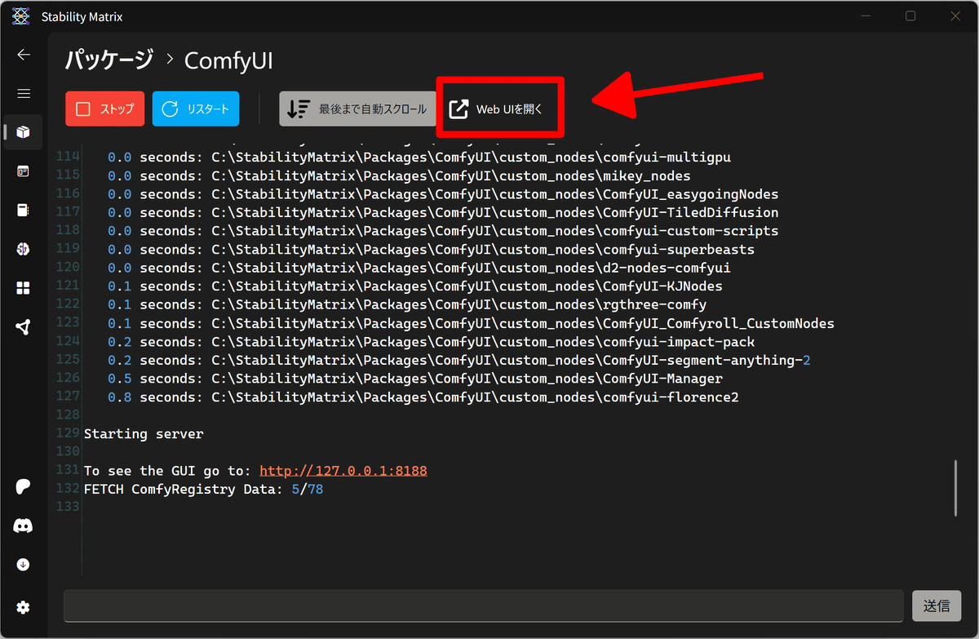This screenshot has width=979, height=639.
Task: Select the Workflows share icon
Action: tap(23, 326)
